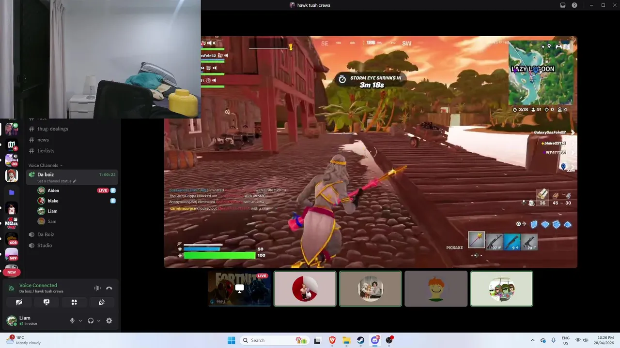
Task: Open the server with the 589 badge
Action: point(12,254)
